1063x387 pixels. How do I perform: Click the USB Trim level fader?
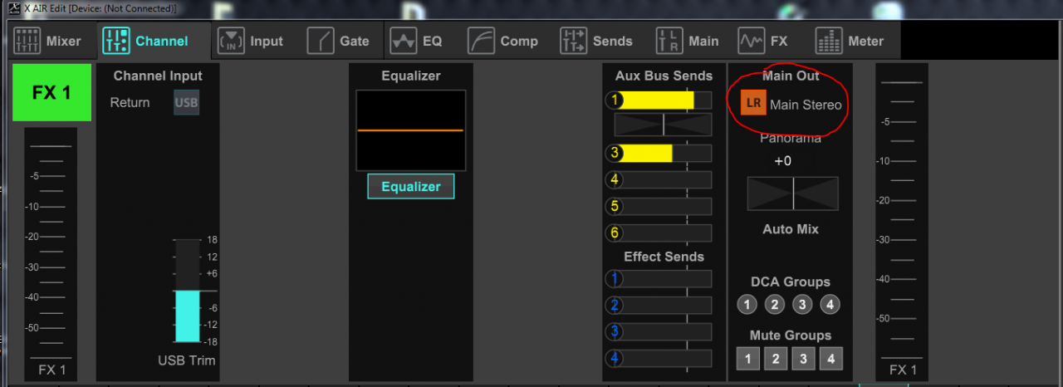click(x=187, y=291)
